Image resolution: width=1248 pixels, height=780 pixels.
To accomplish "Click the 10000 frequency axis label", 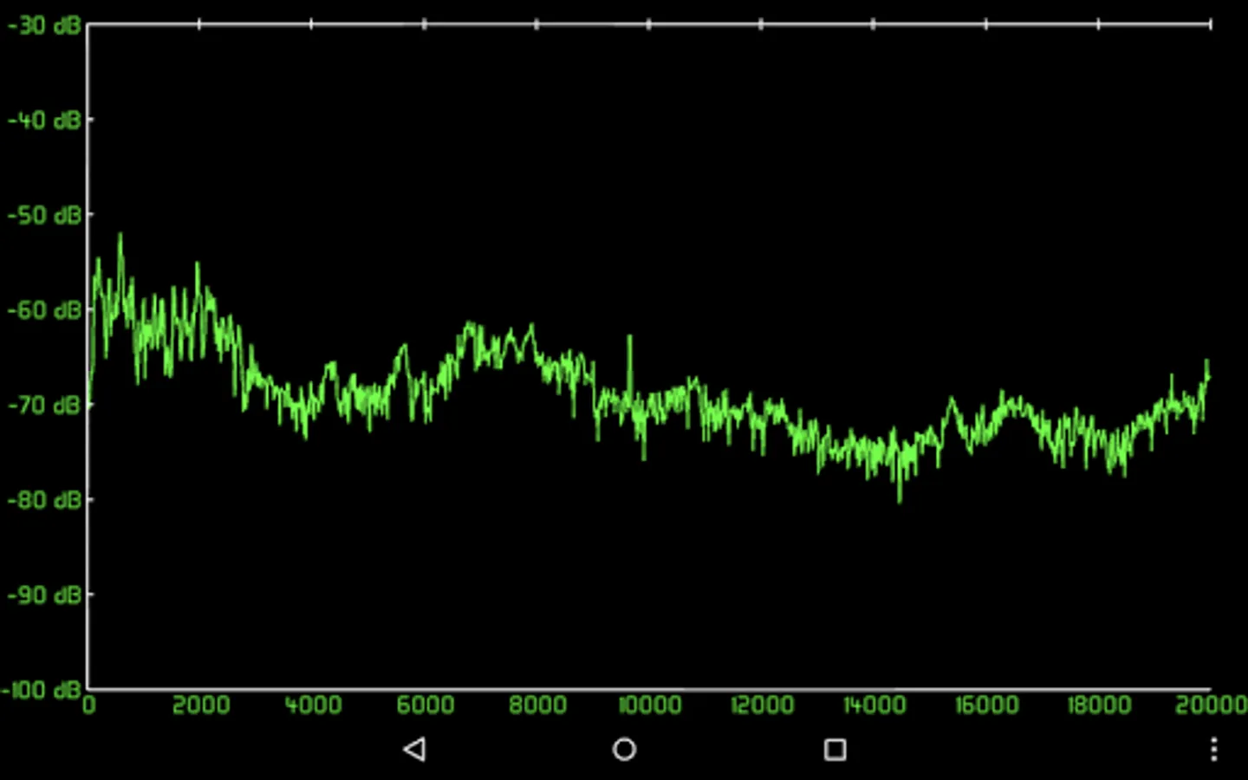I will [650, 705].
